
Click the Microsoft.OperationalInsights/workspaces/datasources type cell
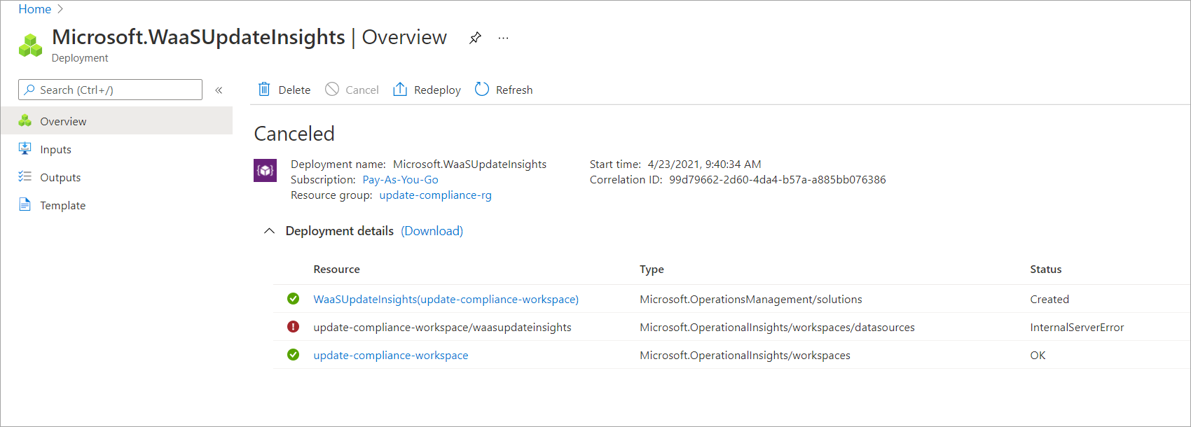(777, 327)
